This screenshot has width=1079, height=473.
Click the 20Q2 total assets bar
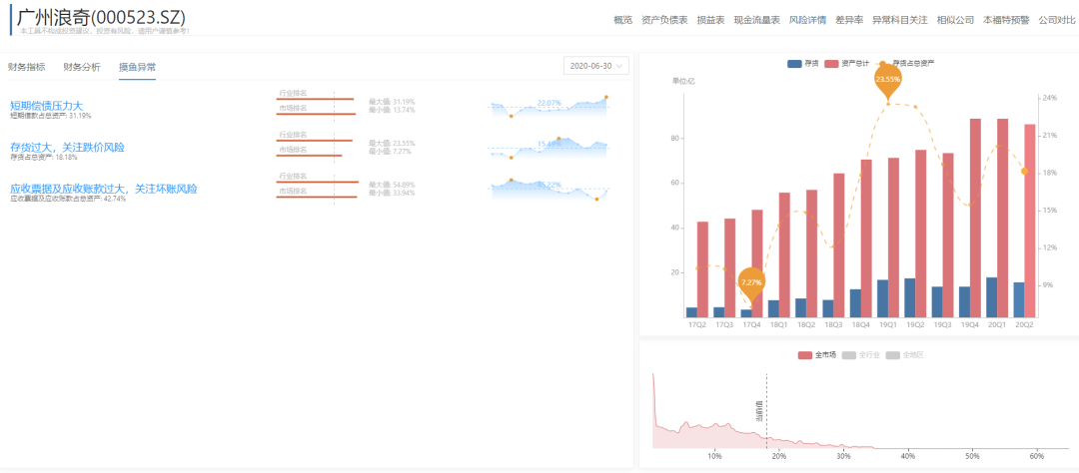pyautogui.click(x=1030, y=221)
